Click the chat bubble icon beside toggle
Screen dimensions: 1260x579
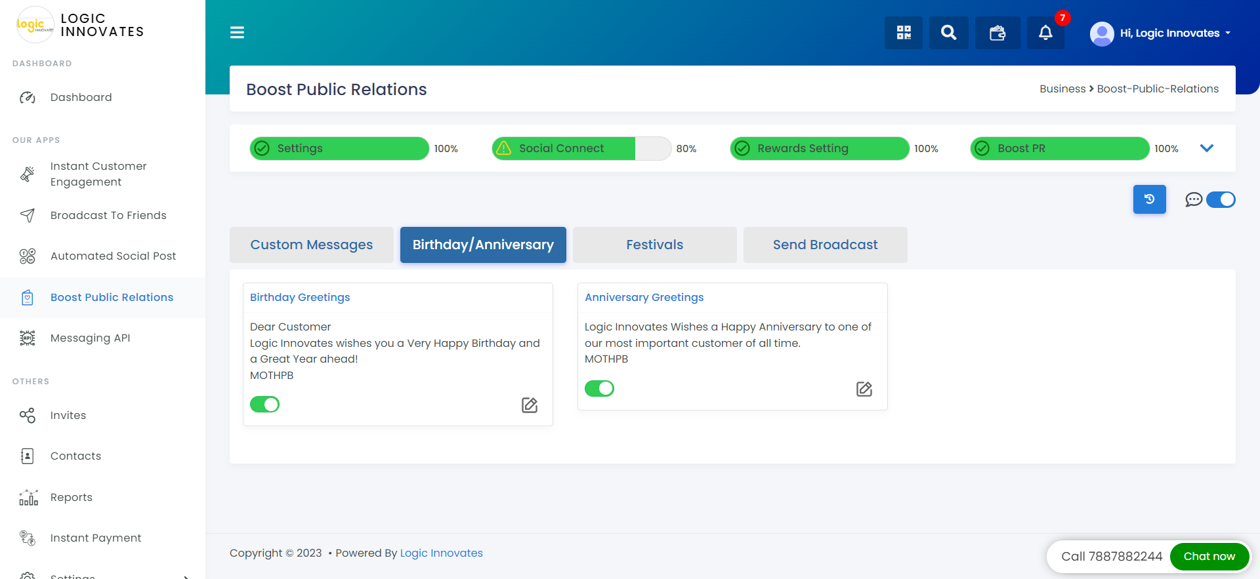pyautogui.click(x=1194, y=200)
